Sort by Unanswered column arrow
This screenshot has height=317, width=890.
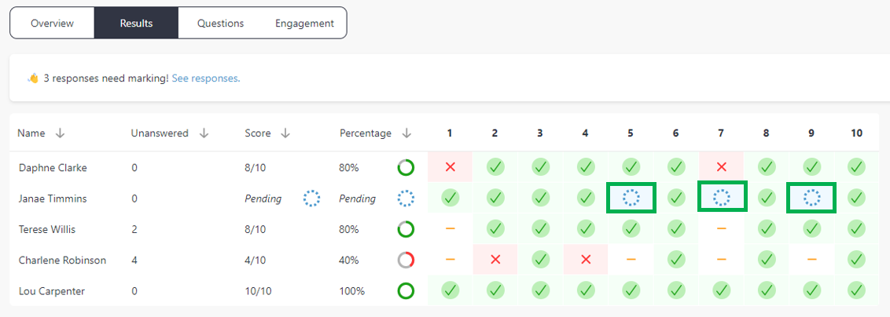[x=204, y=133]
